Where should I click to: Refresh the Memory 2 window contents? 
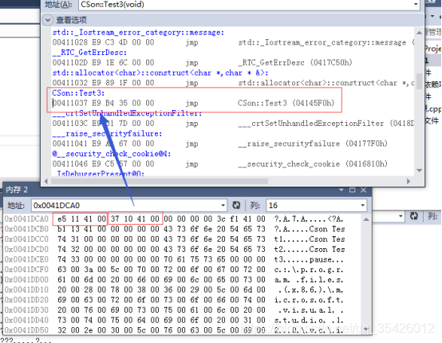tap(236, 206)
